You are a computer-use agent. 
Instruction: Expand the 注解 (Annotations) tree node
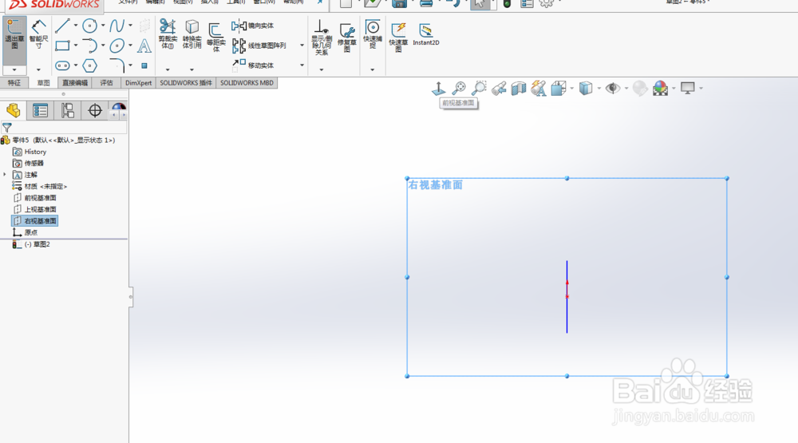click(5, 175)
